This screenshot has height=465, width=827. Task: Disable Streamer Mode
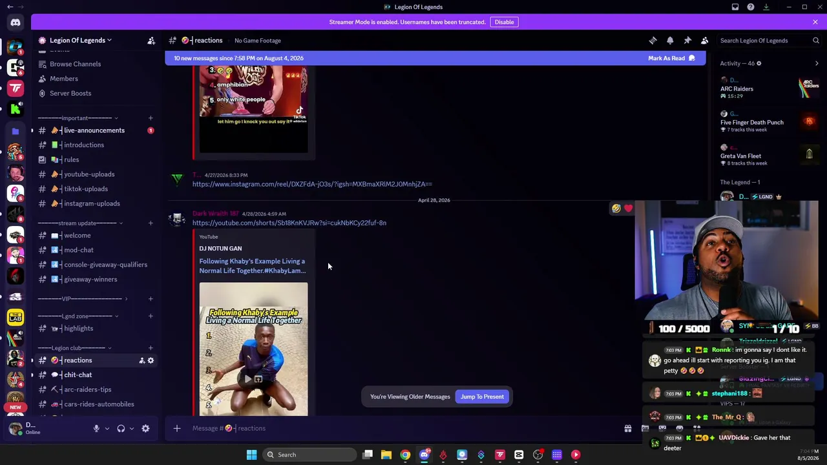[x=504, y=22]
